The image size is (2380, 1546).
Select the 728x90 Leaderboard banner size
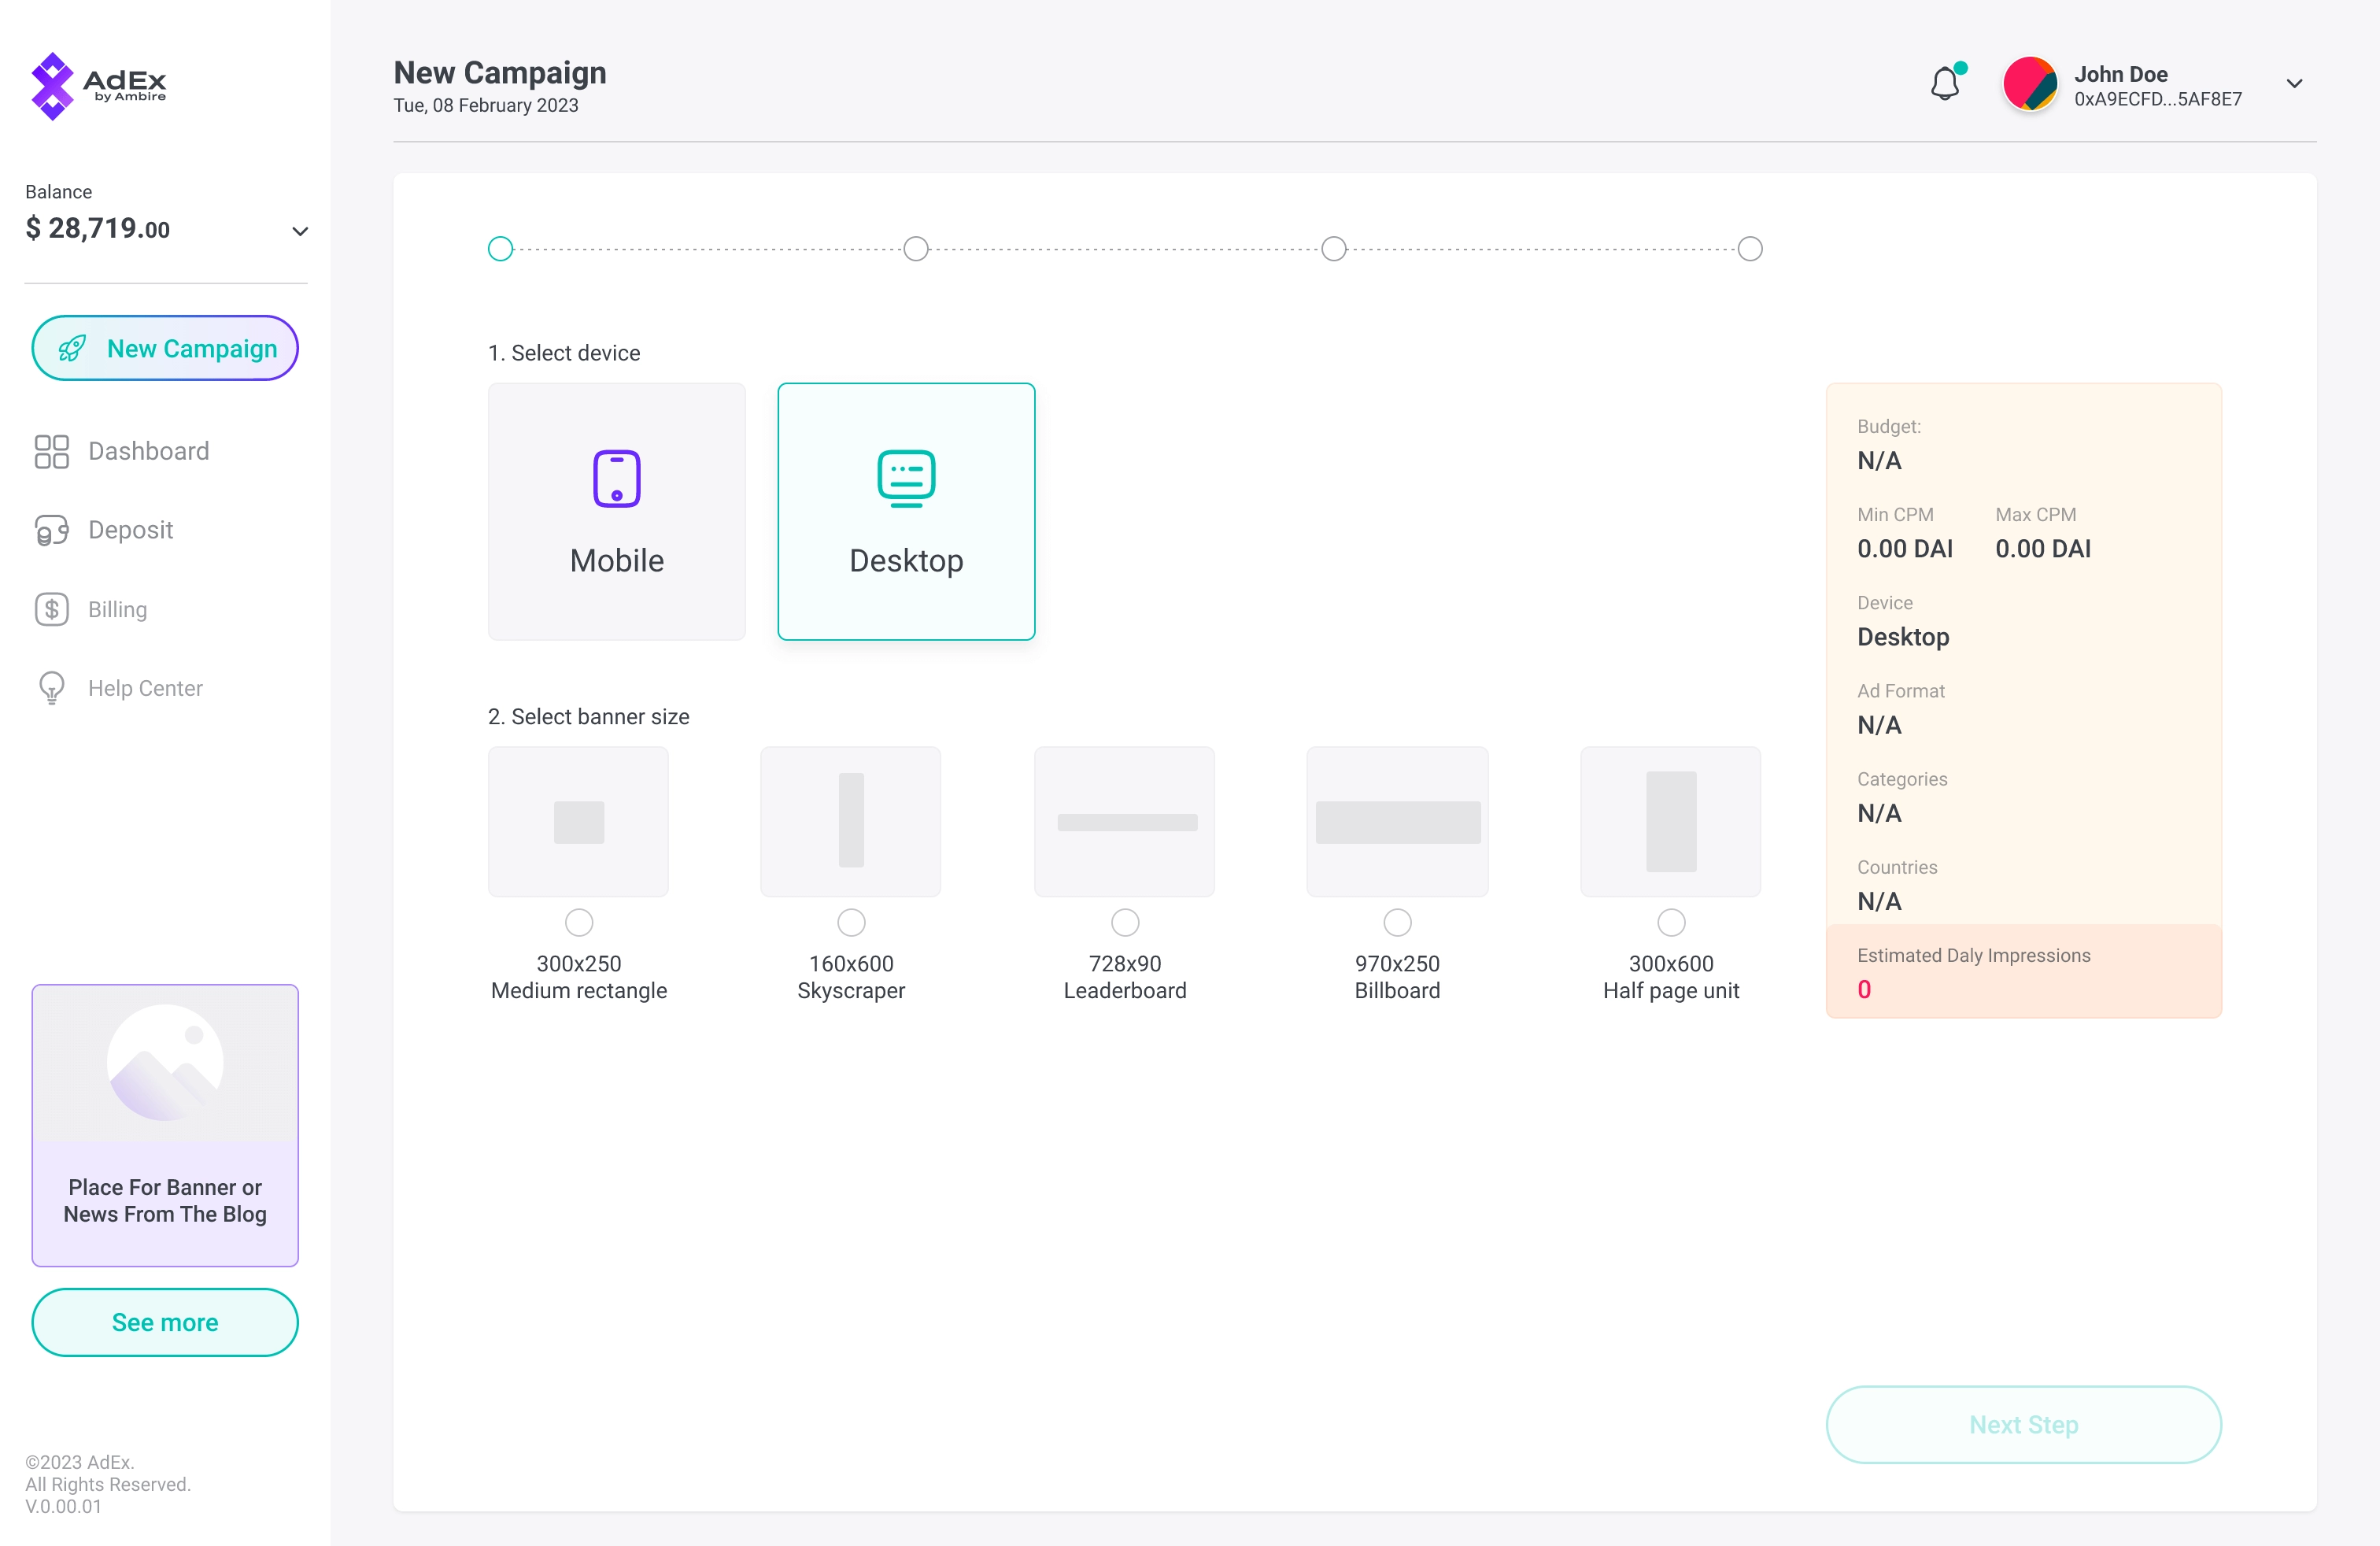pos(1124,921)
